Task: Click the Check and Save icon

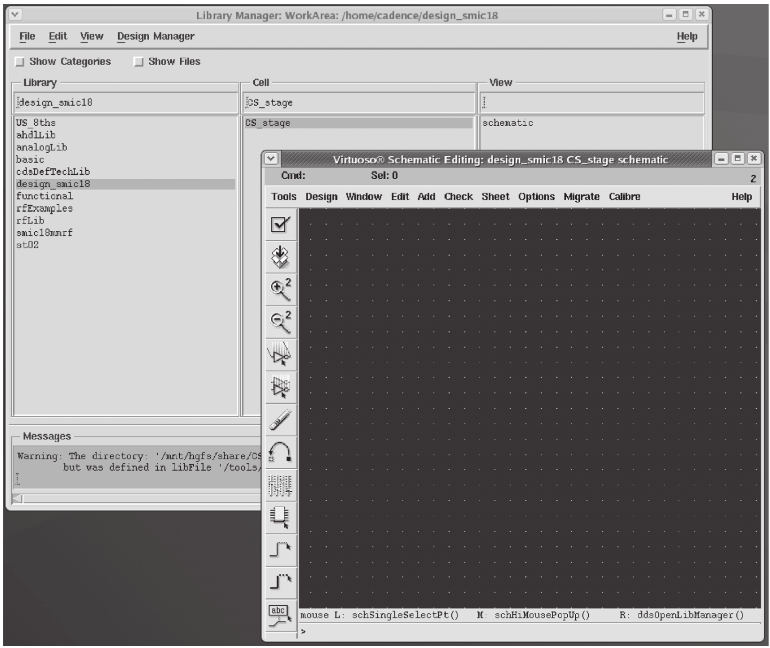Action: [x=281, y=225]
